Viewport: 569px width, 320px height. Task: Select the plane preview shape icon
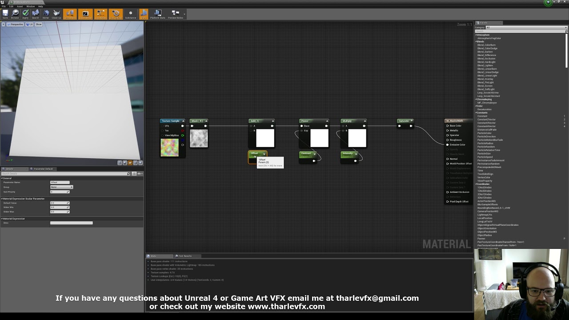point(130,163)
